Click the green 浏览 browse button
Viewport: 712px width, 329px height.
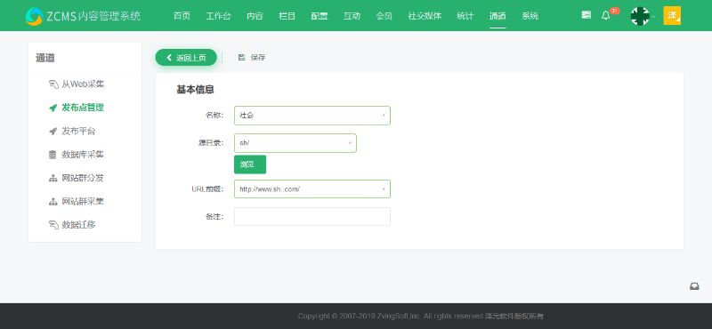[250, 164]
